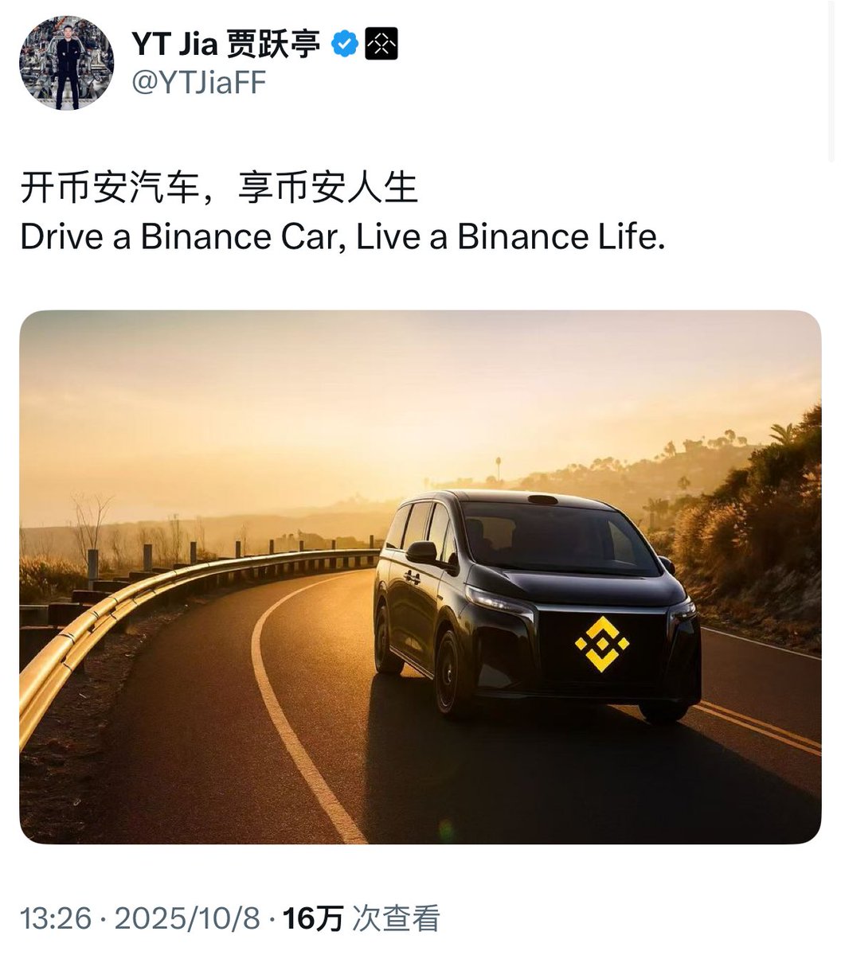Image resolution: width=841 pixels, height=955 pixels.
Task: Open the display name YT Jia 贾跃亭
Action: [x=226, y=45]
